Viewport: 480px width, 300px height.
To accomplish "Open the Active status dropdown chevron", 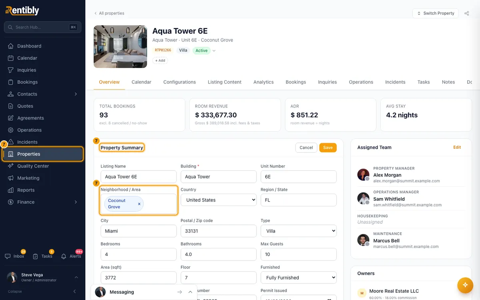I will 214,51.
